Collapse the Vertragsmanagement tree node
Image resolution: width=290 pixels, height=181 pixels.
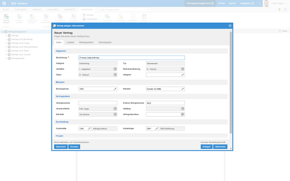pyautogui.click(x=3, y=32)
